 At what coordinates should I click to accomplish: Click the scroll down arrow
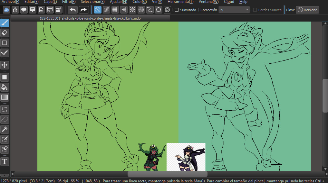[x=325, y=169]
